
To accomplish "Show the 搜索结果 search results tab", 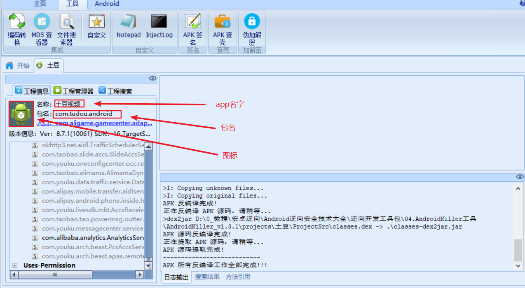I will (x=207, y=277).
